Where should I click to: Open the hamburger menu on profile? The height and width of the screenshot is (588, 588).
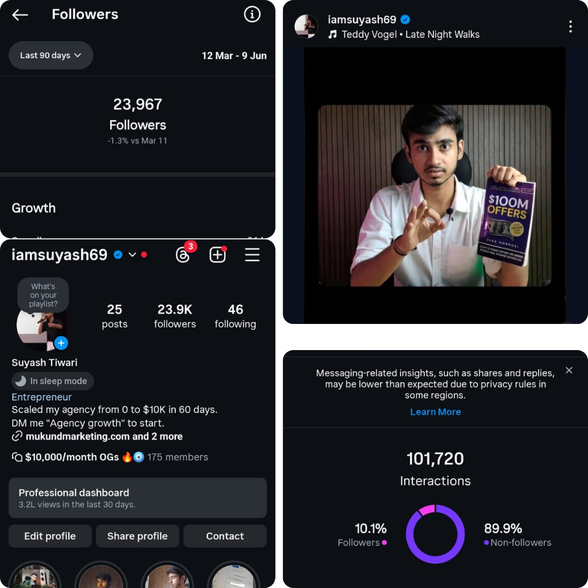click(252, 254)
